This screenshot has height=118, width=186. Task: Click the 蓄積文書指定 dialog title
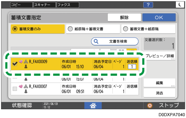(x=26, y=18)
